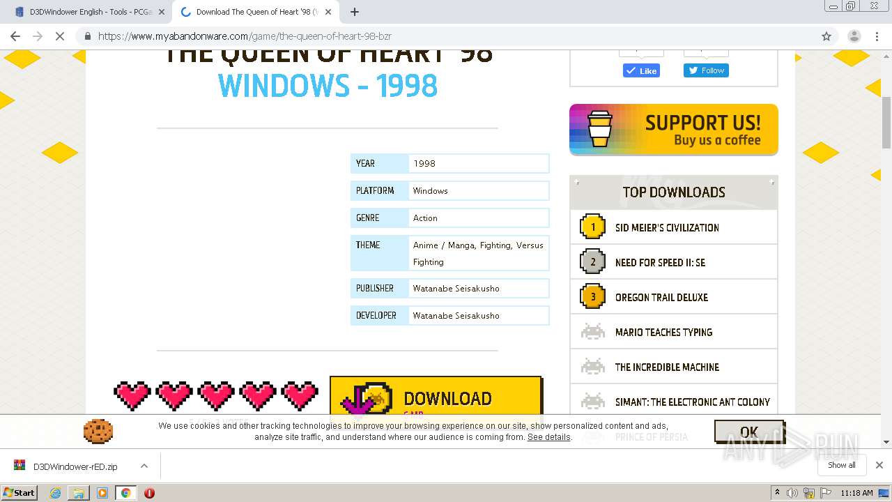Image resolution: width=892 pixels, height=502 pixels.
Task: Open a new tab with plus button
Action: tap(355, 12)
